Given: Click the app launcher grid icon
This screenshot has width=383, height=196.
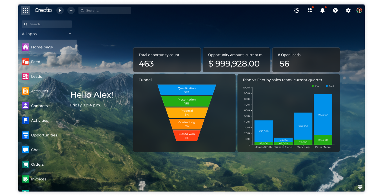Looking at the screenshot, I should [310, 10].
